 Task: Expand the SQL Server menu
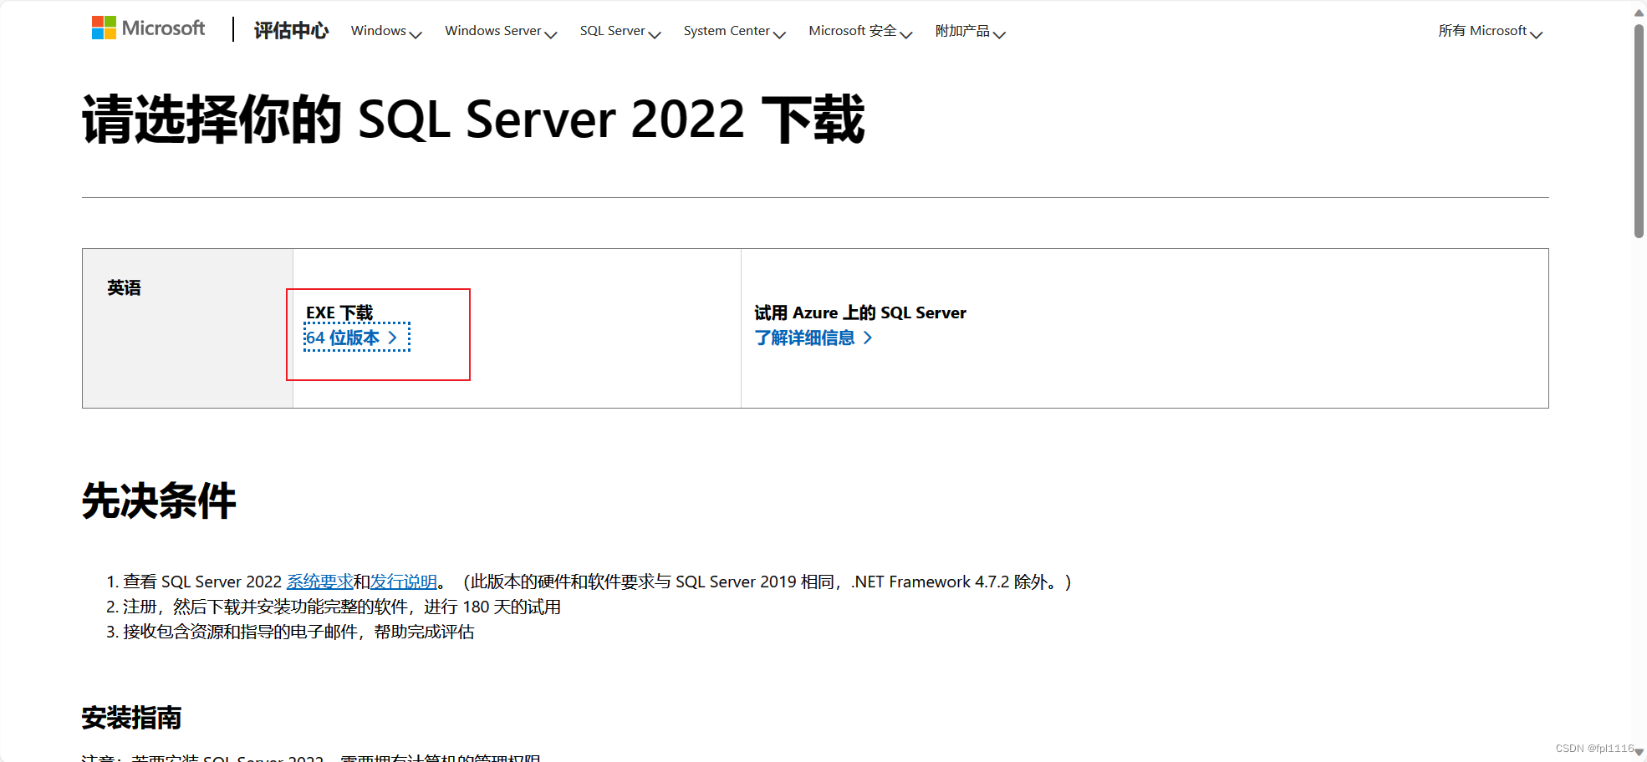click(620, 31)
